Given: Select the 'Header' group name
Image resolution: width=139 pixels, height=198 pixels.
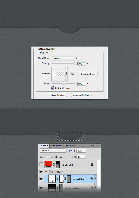Looking at the screenshot, I should point(59,172).
